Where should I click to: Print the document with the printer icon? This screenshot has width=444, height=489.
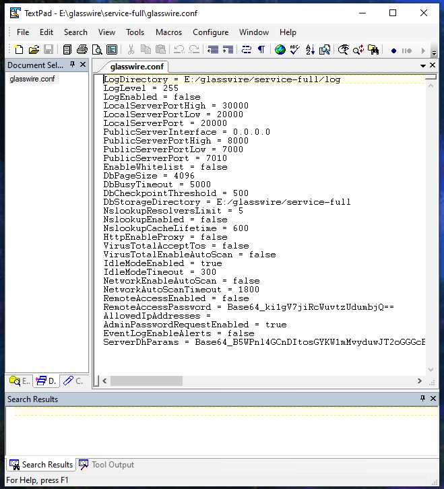(x=82, y=50)
